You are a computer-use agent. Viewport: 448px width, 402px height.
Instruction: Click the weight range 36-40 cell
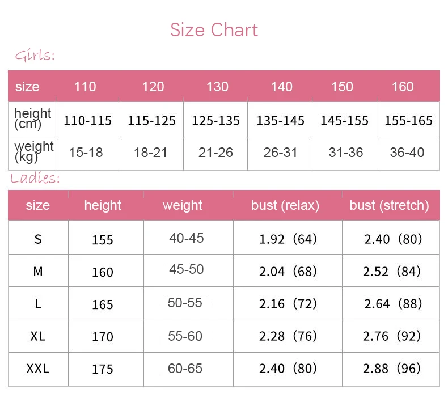pos(407,153)
